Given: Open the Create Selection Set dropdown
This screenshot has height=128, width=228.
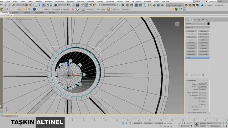Looking at the screenshot, I should pyautogui.click(x=108, y=5).
